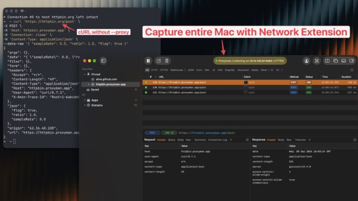358x201 pixels.
Task: Pause recording with the pause button
Action: tap(148, 61)
